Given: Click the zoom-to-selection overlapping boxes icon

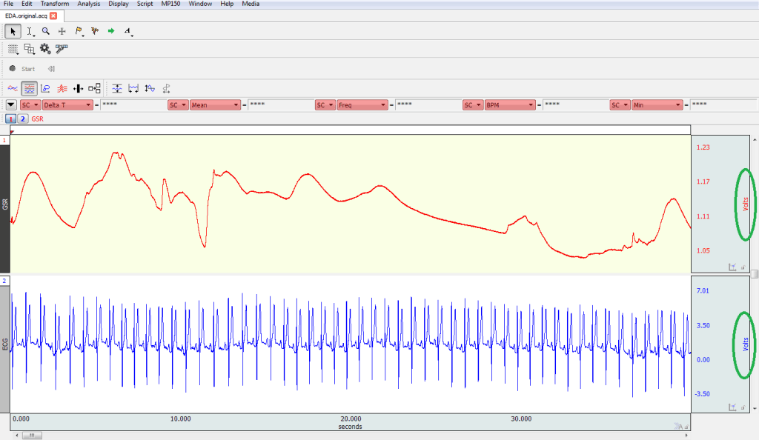Looking at the screenshot, I should pos(30,49).
